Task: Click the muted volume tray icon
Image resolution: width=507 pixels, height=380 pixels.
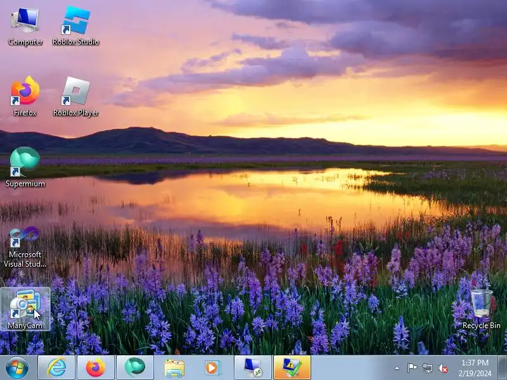Action: pyautogui.click(x=443, y=368)
